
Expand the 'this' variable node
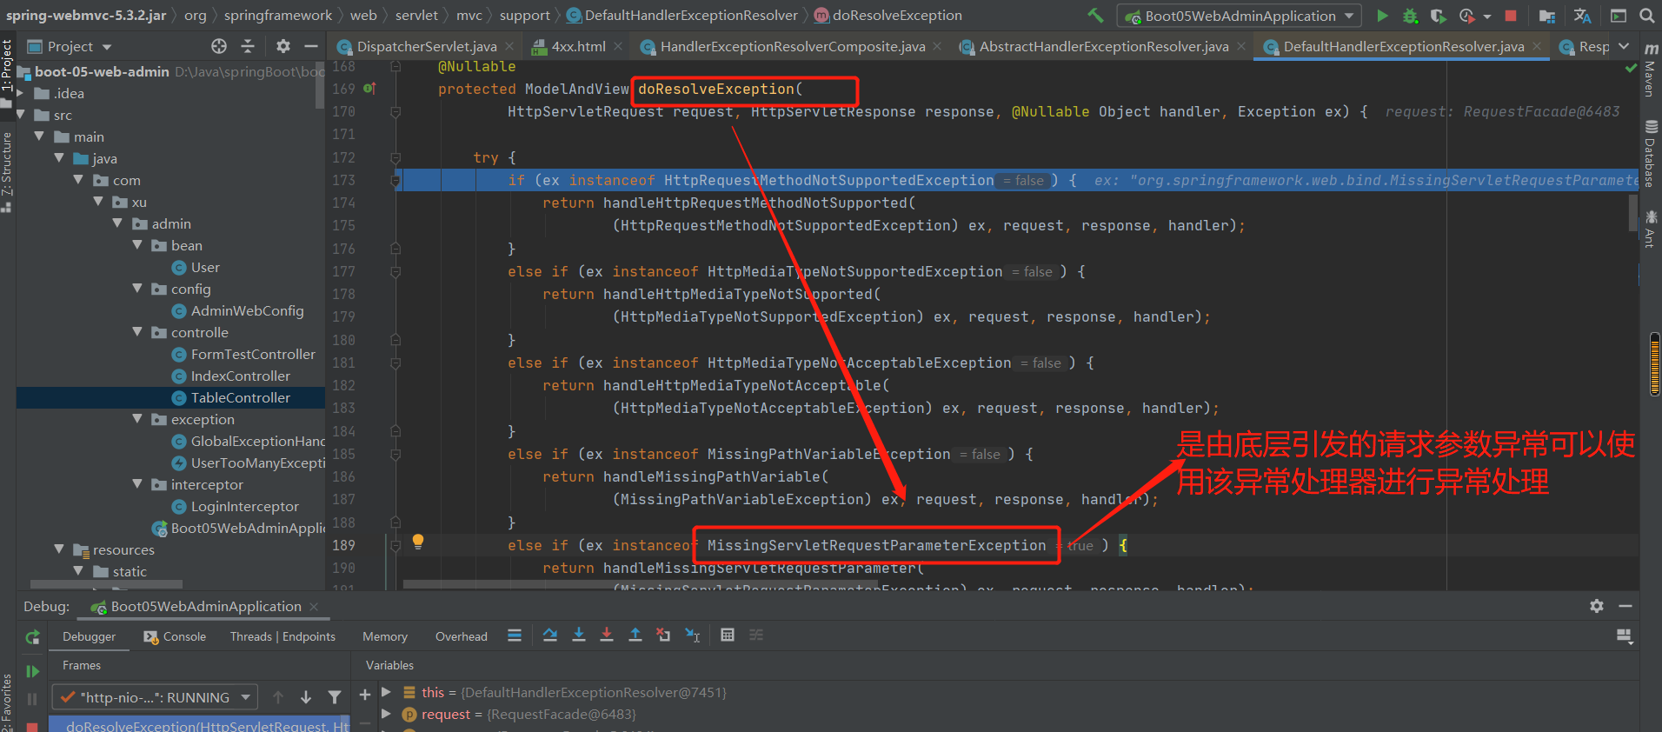pos(386,693)
